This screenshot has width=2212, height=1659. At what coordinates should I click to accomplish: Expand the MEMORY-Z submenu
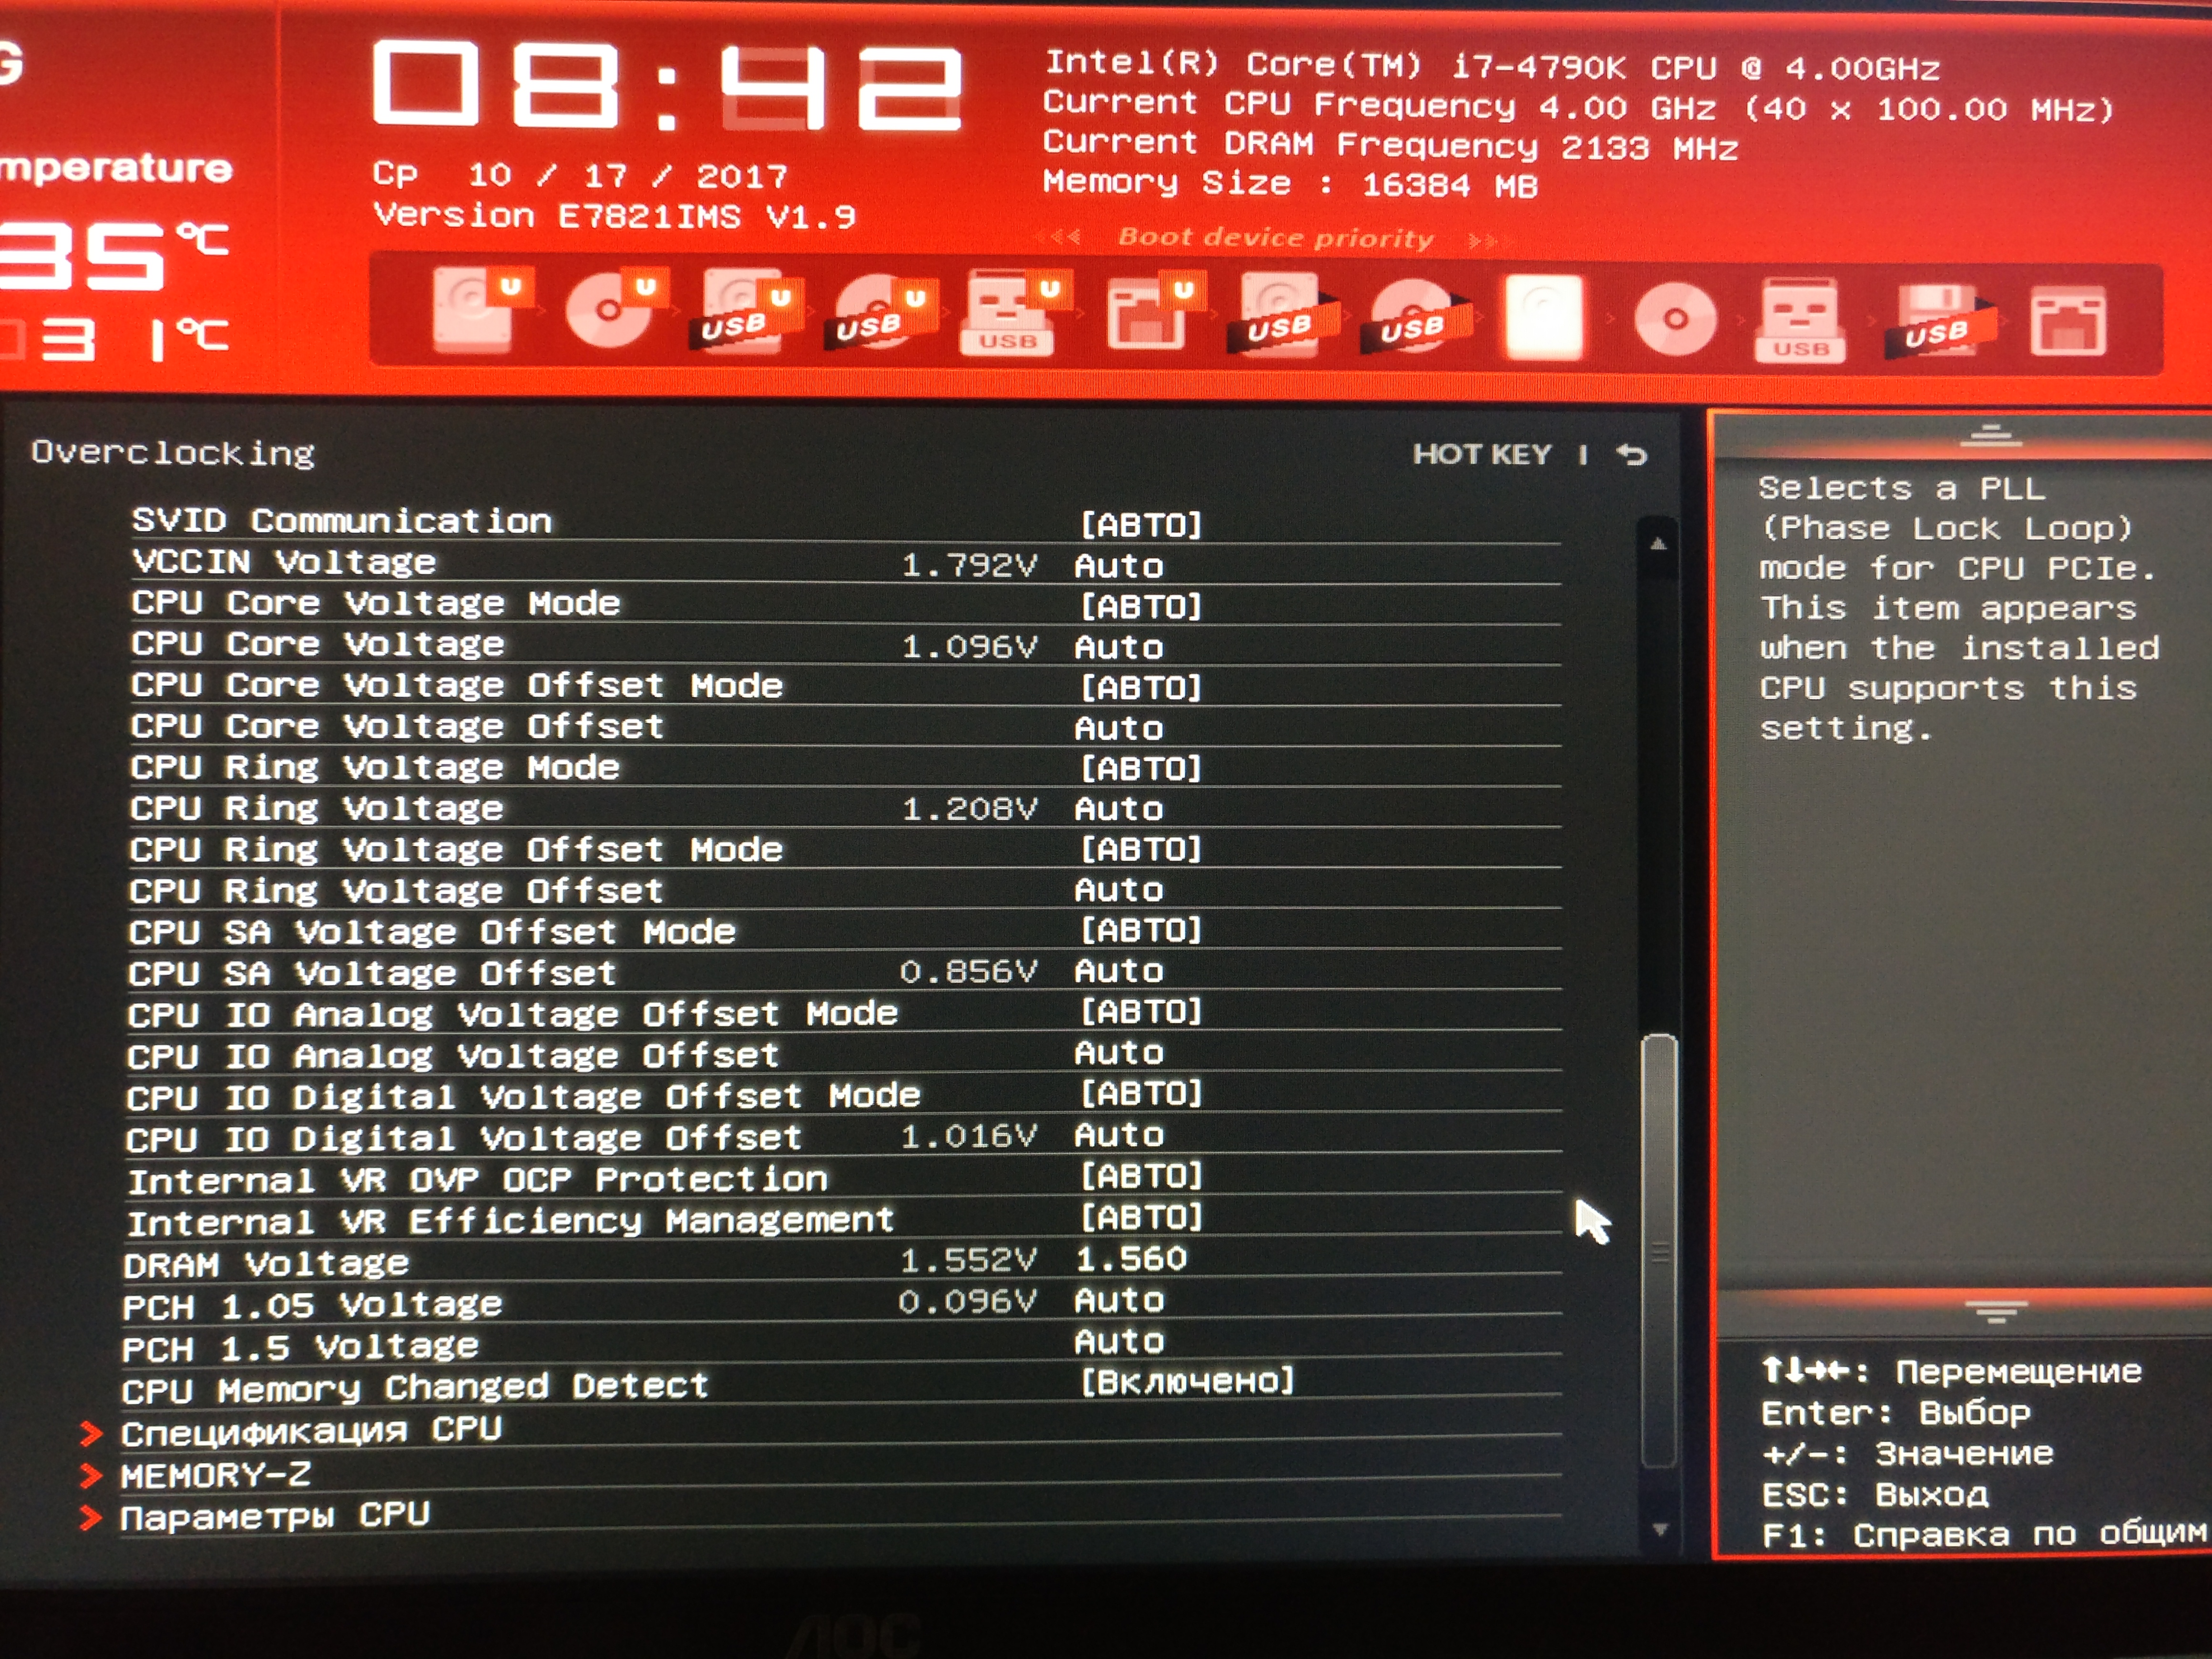click(215, 1474)
